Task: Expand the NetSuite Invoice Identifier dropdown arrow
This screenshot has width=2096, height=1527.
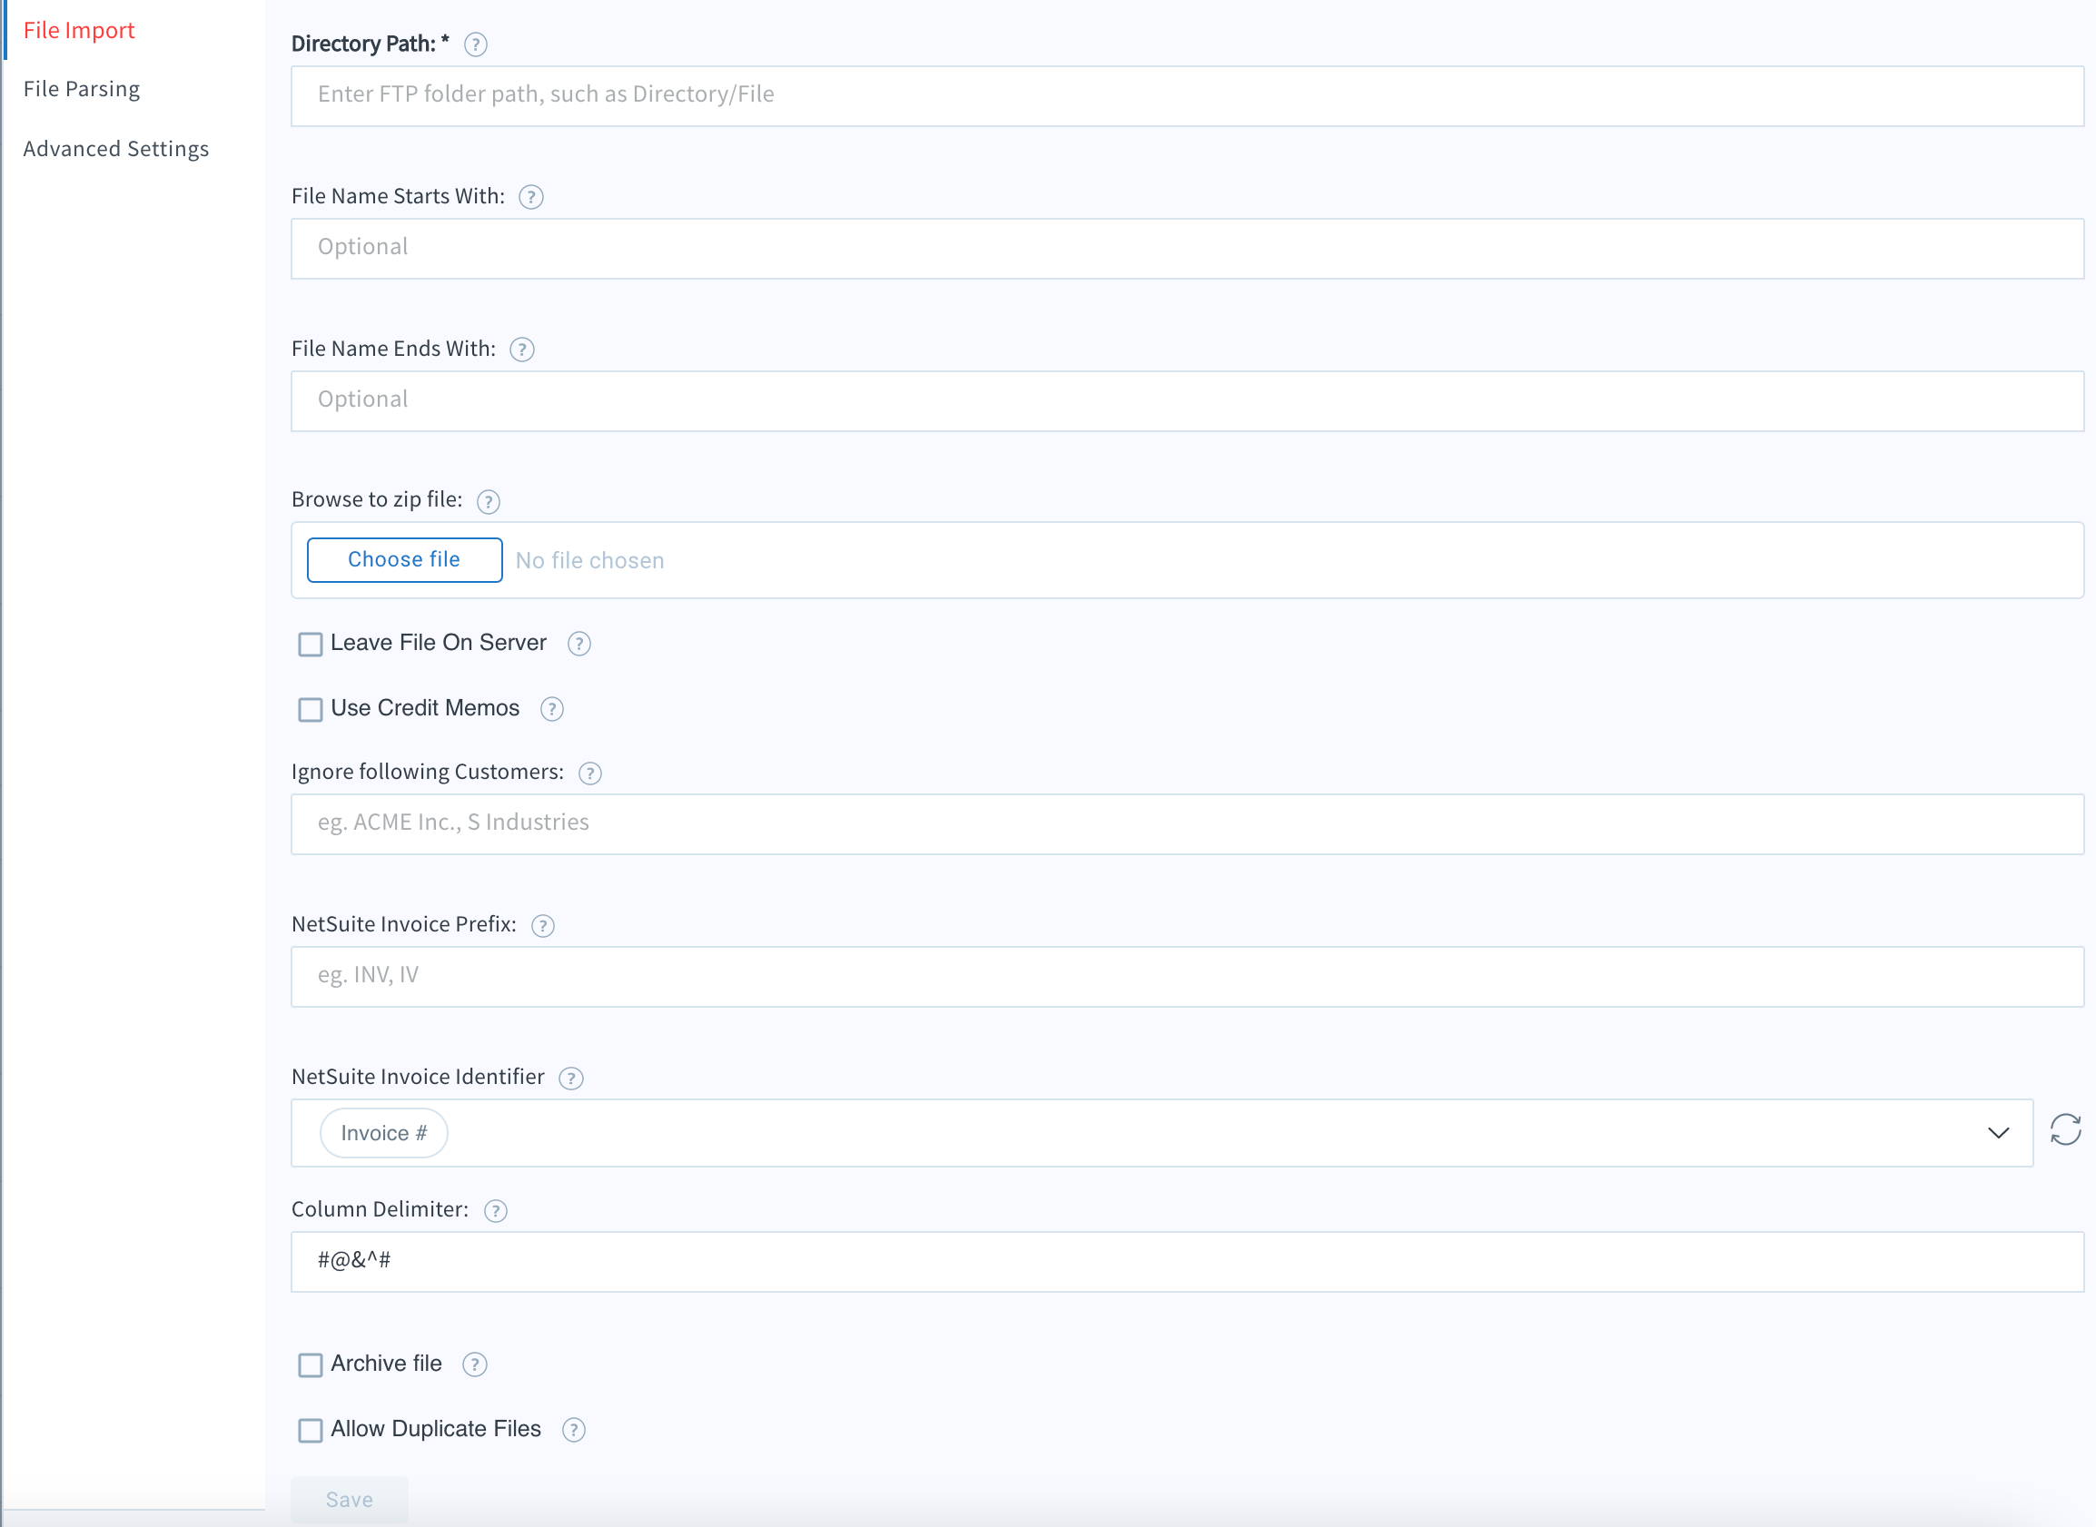Action: pyautogui.click(x=1998, y=1133)
